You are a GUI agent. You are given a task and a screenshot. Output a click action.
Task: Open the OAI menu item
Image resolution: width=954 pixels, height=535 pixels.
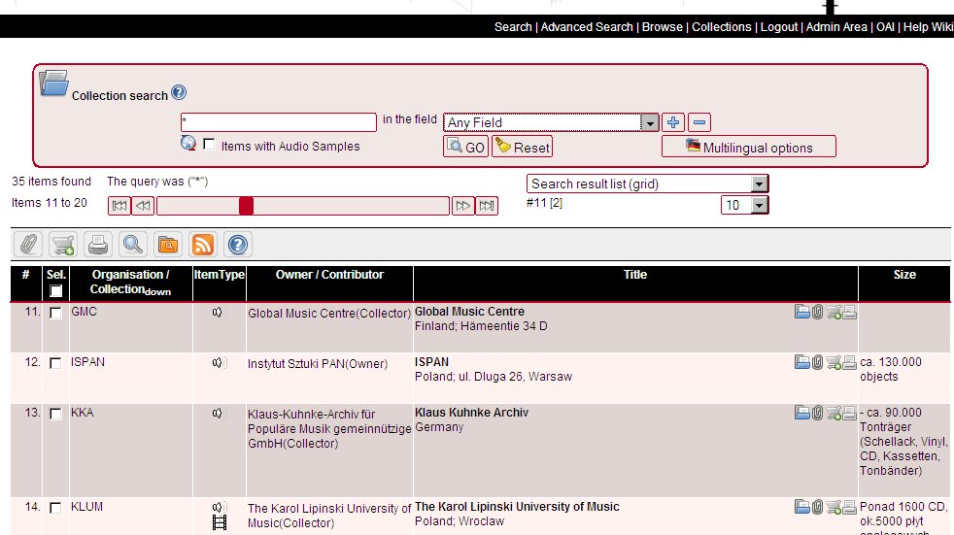click(885, 27)
